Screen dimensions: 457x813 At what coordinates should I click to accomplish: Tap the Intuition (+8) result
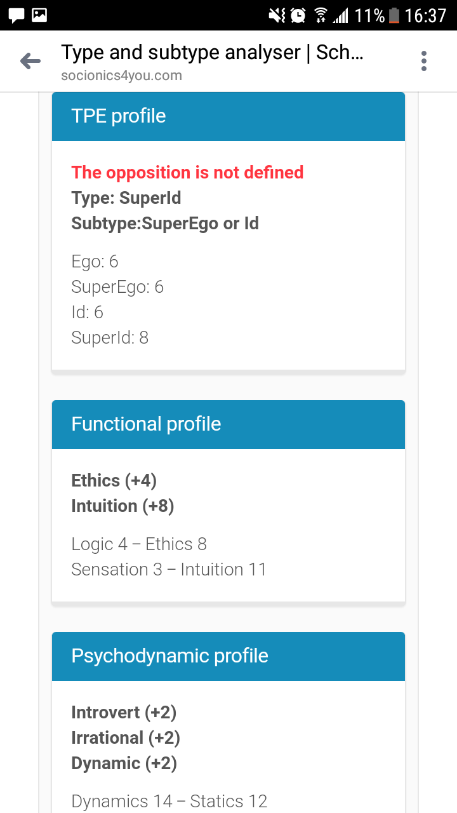(x=123, y=506)
